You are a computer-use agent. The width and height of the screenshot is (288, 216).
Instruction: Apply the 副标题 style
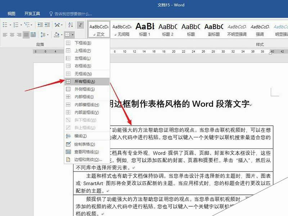214,29
